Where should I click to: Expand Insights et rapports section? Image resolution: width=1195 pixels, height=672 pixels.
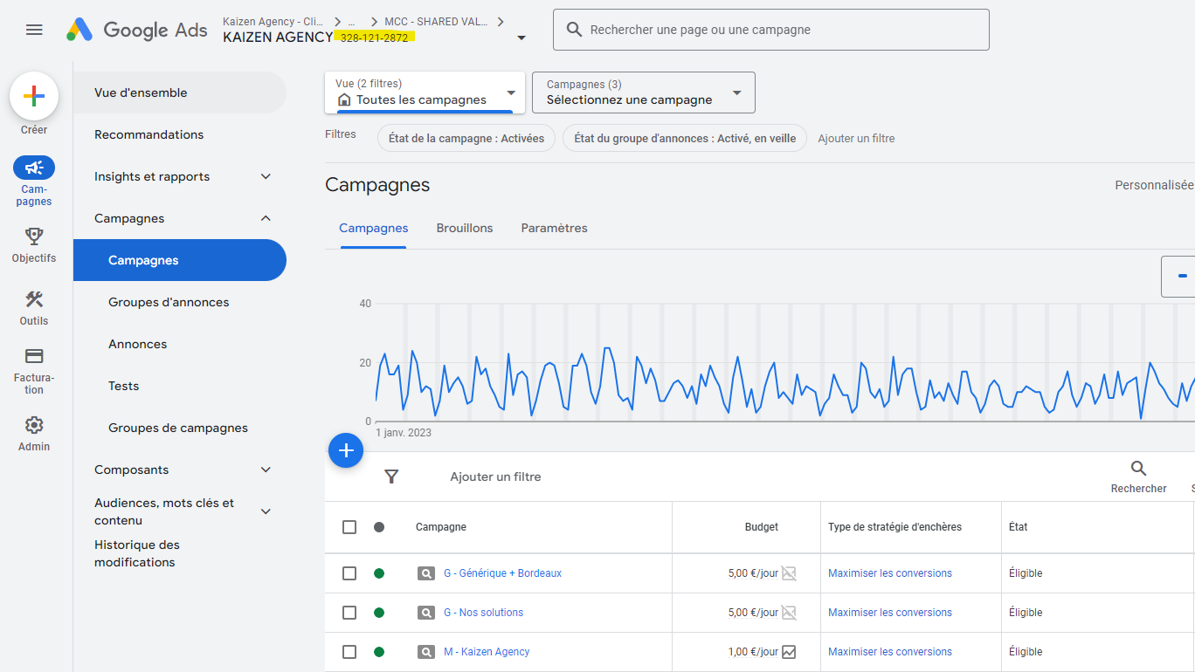[x=266, y=176]
